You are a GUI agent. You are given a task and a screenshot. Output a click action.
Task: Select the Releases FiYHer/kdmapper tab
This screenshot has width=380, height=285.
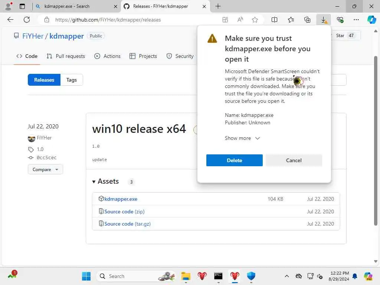[165, 6]
